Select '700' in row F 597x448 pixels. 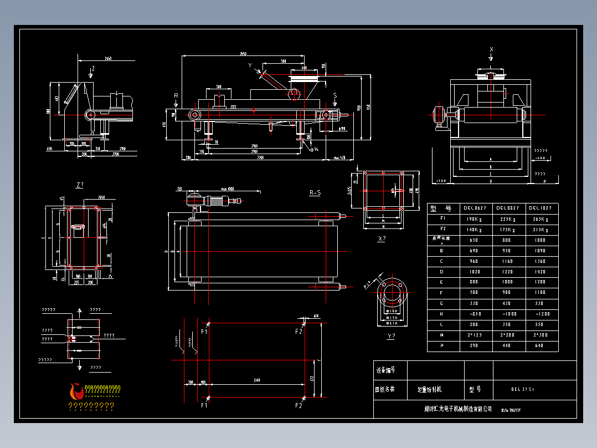(x=474, y=292)
